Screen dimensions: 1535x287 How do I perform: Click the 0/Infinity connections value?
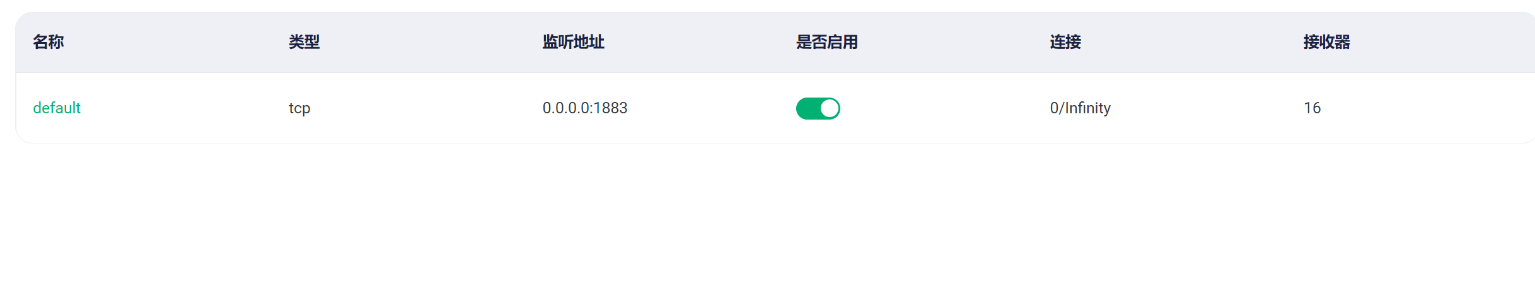1080,108
